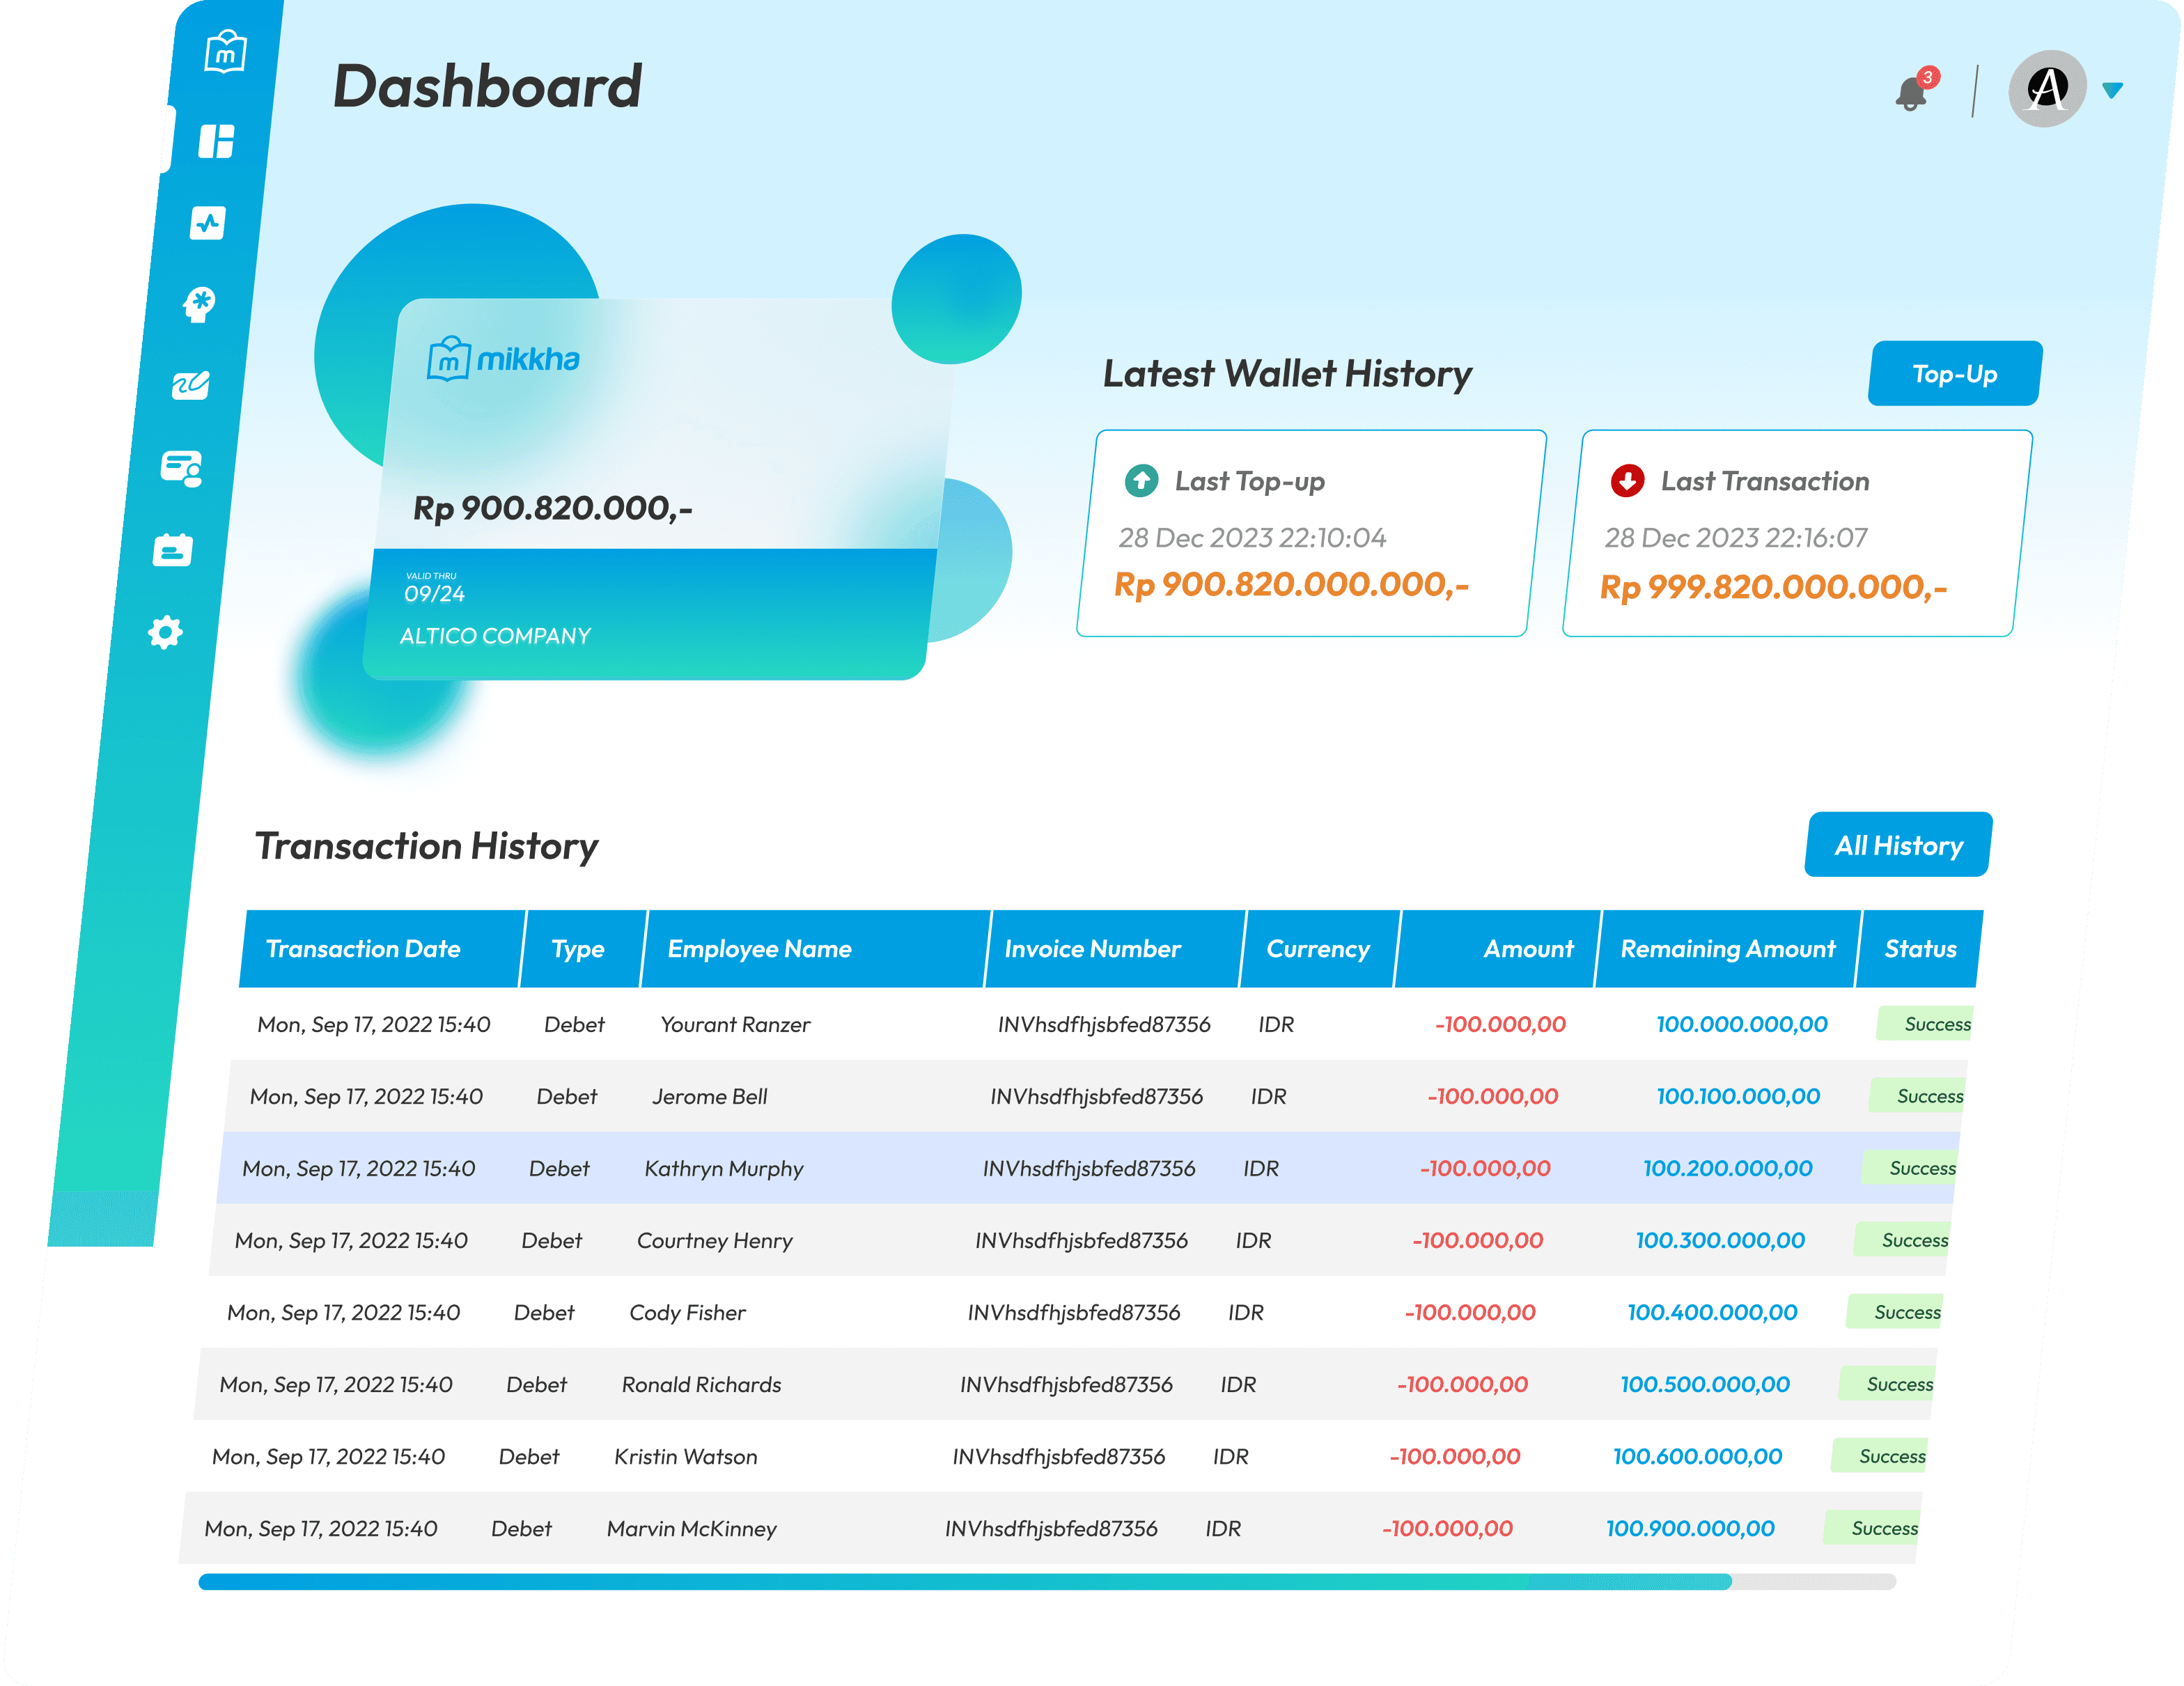
Task: Open the settings gear sidebar icon
Action: point(165,632)
